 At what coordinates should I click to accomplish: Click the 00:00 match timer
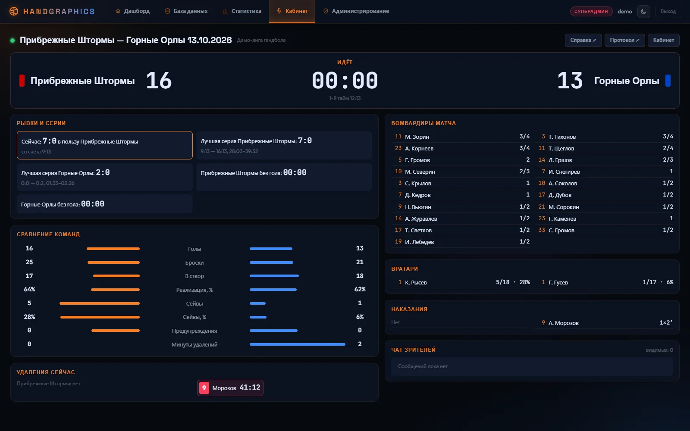click(x=345, y=81)
